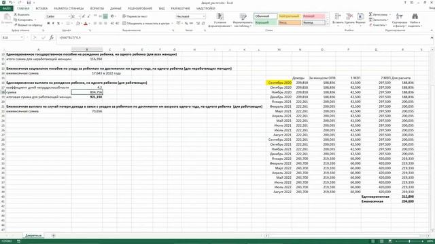Screen dimensions: 435x244
Task: Click in the formula bar input
Action: [243, 37]
